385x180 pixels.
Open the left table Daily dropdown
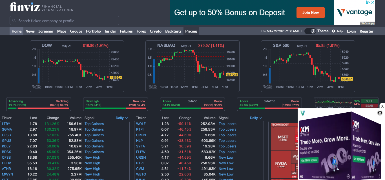click(122, 118)
